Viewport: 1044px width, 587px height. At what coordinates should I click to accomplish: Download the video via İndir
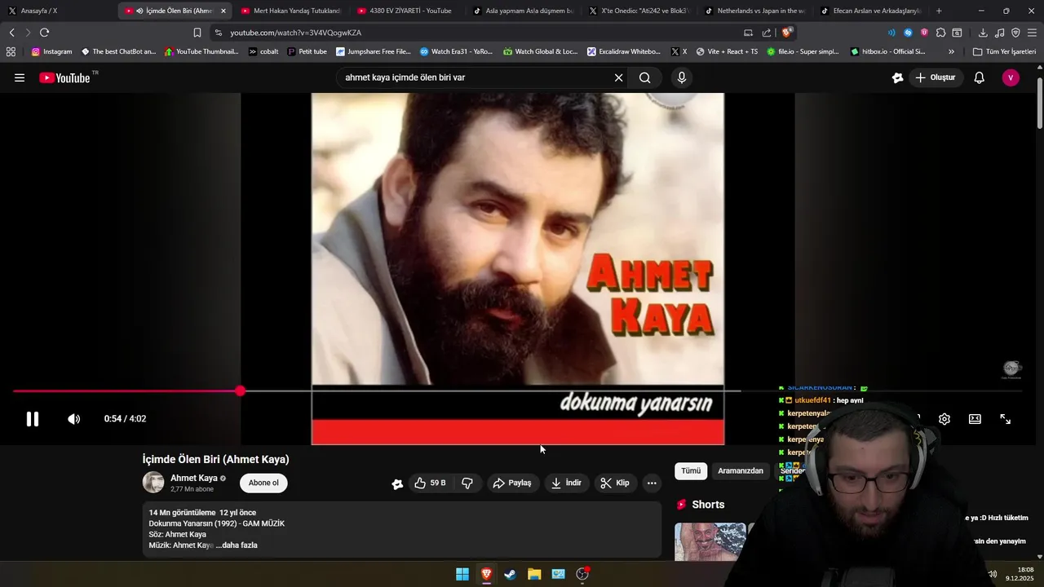[567, 483]
